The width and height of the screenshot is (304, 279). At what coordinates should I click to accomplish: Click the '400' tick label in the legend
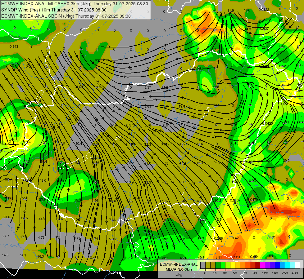[295, 273]
